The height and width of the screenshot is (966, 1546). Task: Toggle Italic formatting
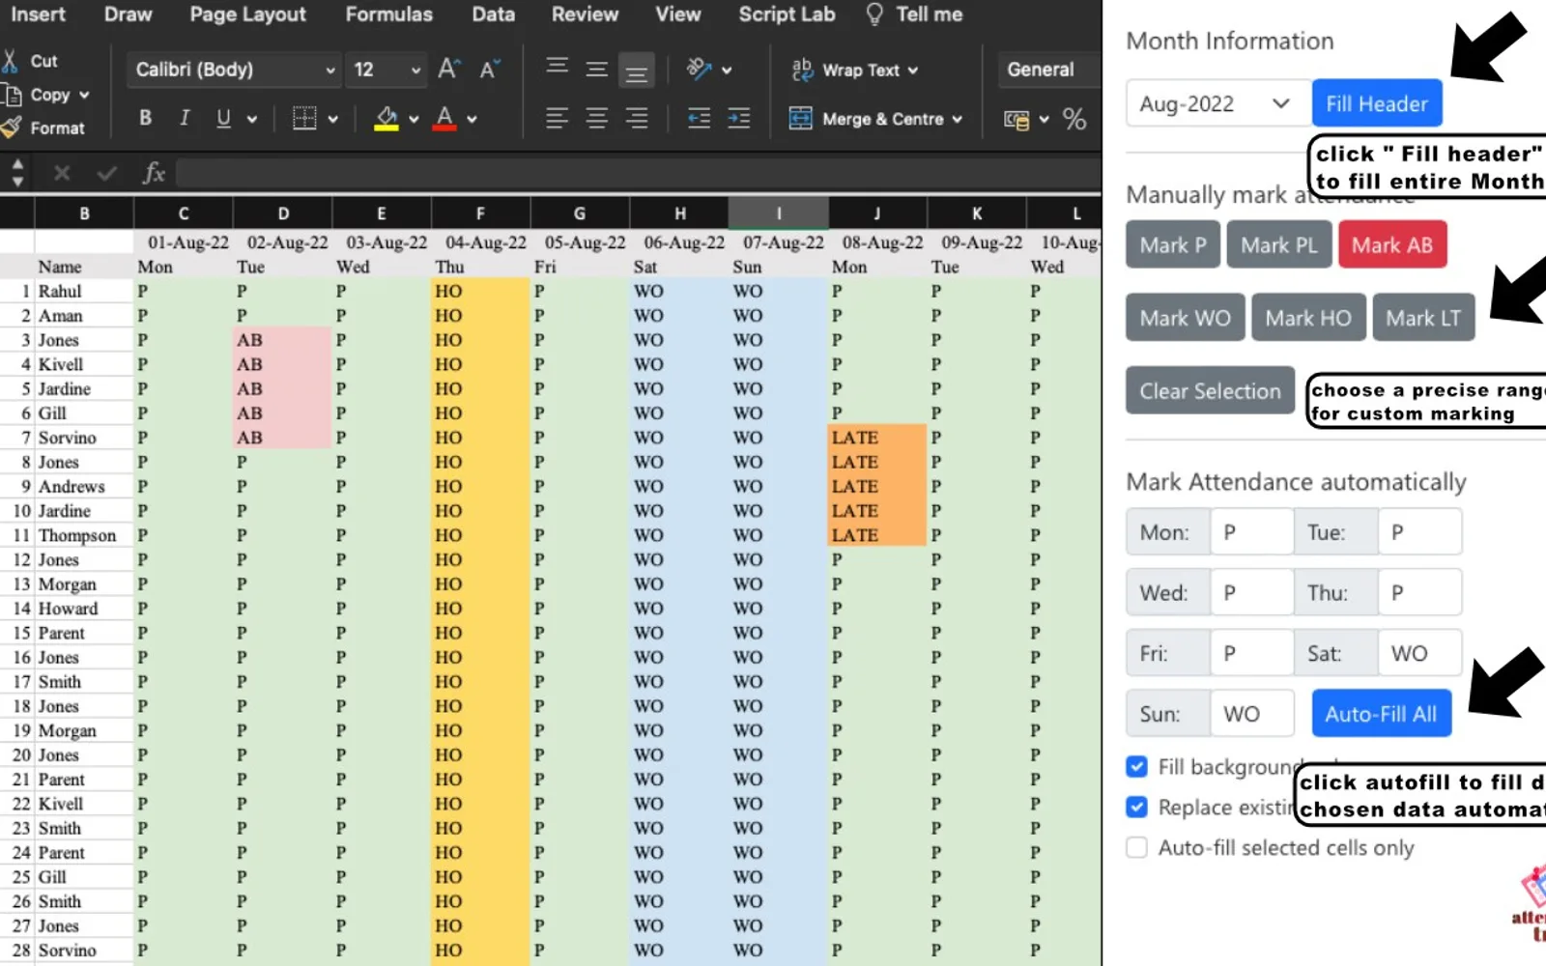[184, 118]
